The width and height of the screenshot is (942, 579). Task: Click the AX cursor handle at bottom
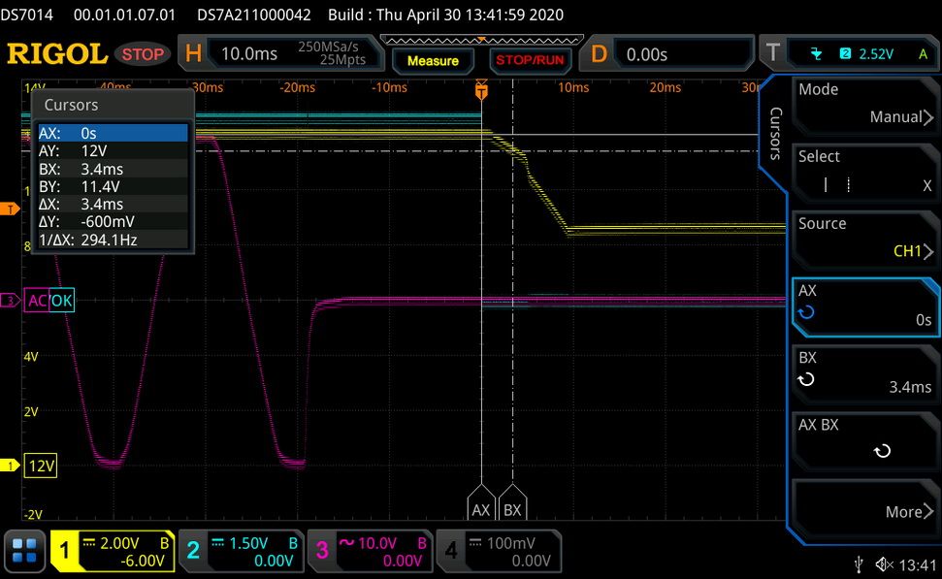tap(480, 502)
